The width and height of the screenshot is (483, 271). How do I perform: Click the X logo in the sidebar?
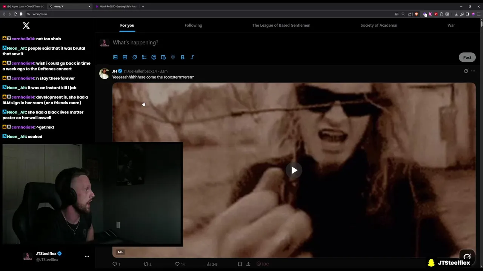[26, 26]
